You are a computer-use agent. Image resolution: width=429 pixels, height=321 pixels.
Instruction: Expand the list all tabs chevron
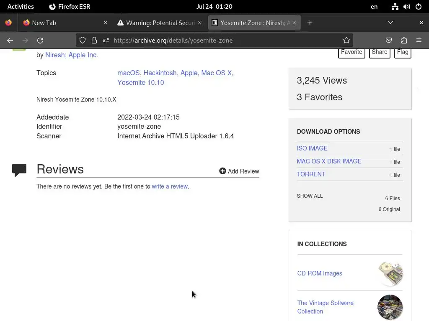(x=390, y=23)
